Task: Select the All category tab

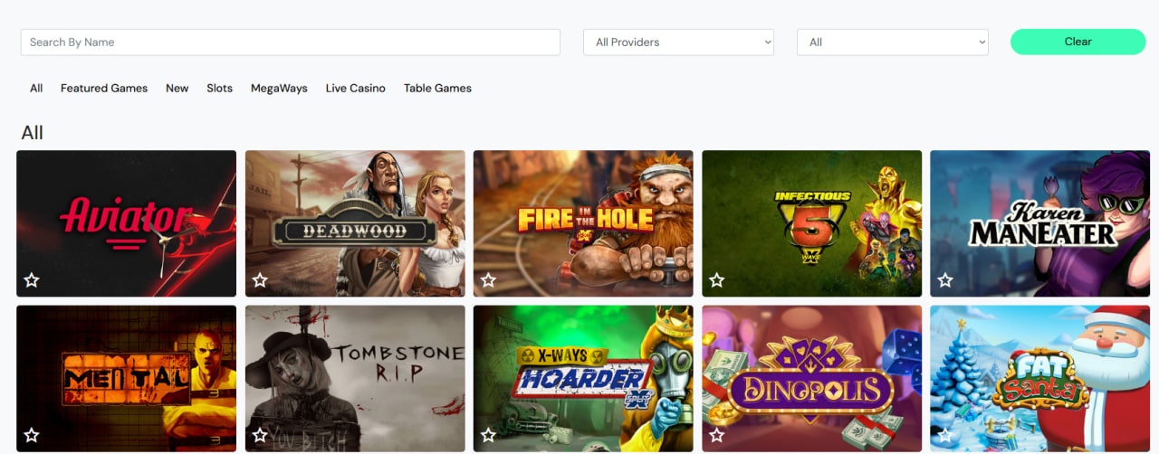Action: click(x=36, y=88)
